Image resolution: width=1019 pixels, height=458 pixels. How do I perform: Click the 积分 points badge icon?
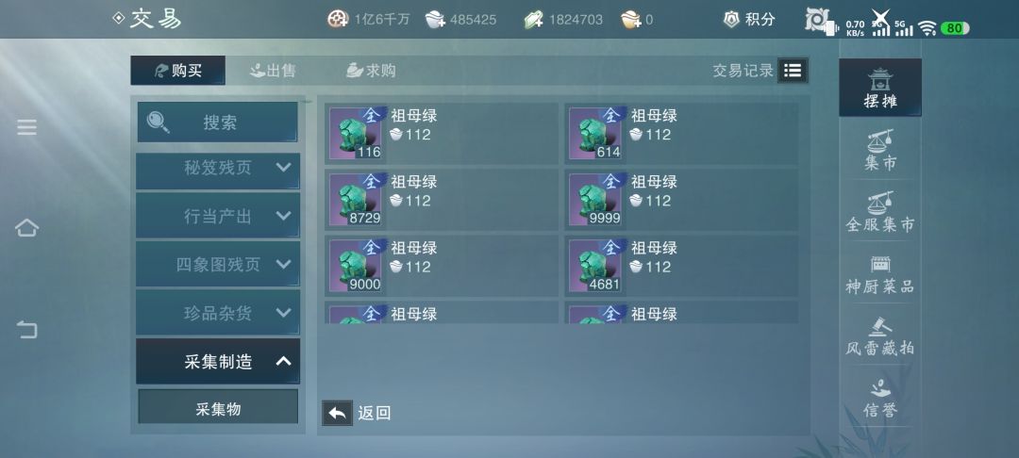(x=732, y=20)
